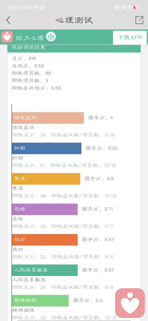Screen dimensions: 148x321
Task: Tap the back arrow icon
Action: (x=8, y=20)
